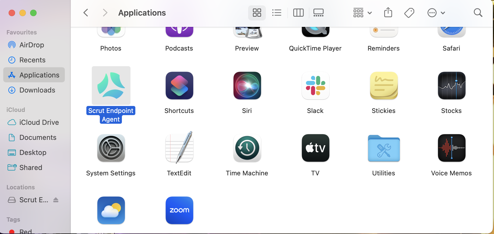Select the Slack app icon
Screen dimensions: 494x234
click(x=315, y=86)
